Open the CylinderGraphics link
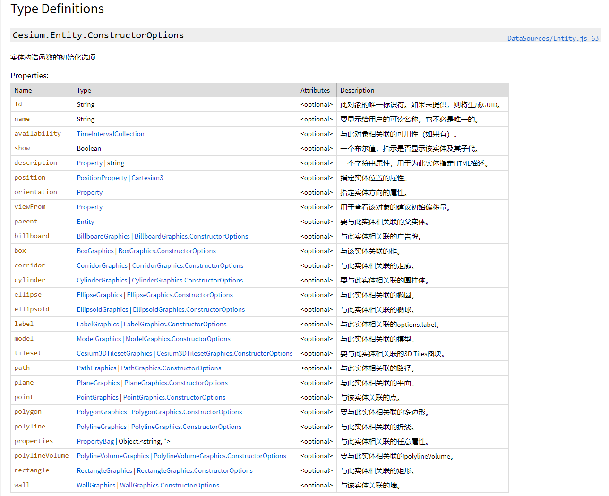This screenshot has height=496, width=609. point(102,280)
